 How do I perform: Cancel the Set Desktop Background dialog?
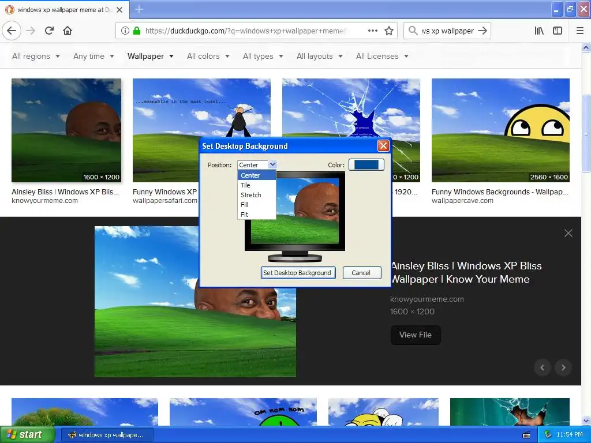pyautogui.click(x=361, y=273)
